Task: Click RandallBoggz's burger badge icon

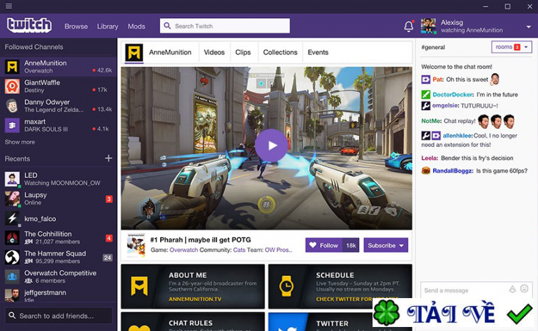Action: [x=426, y=171]
